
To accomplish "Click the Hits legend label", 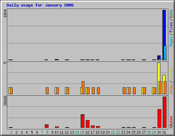I will [171, 14].
